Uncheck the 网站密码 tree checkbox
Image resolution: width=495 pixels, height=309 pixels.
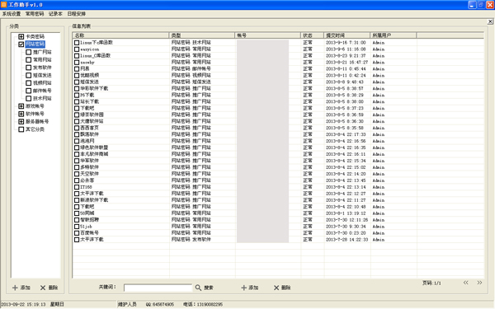21,44
